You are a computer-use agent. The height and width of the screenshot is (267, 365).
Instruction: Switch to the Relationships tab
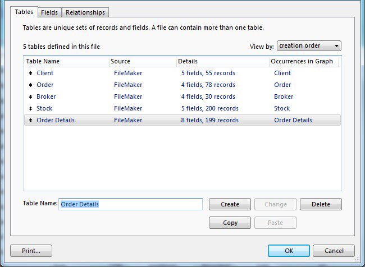tap(85, 12)
